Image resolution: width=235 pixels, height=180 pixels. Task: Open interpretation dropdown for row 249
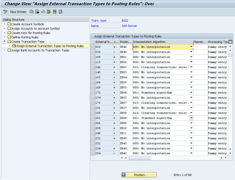coord(191,133)
